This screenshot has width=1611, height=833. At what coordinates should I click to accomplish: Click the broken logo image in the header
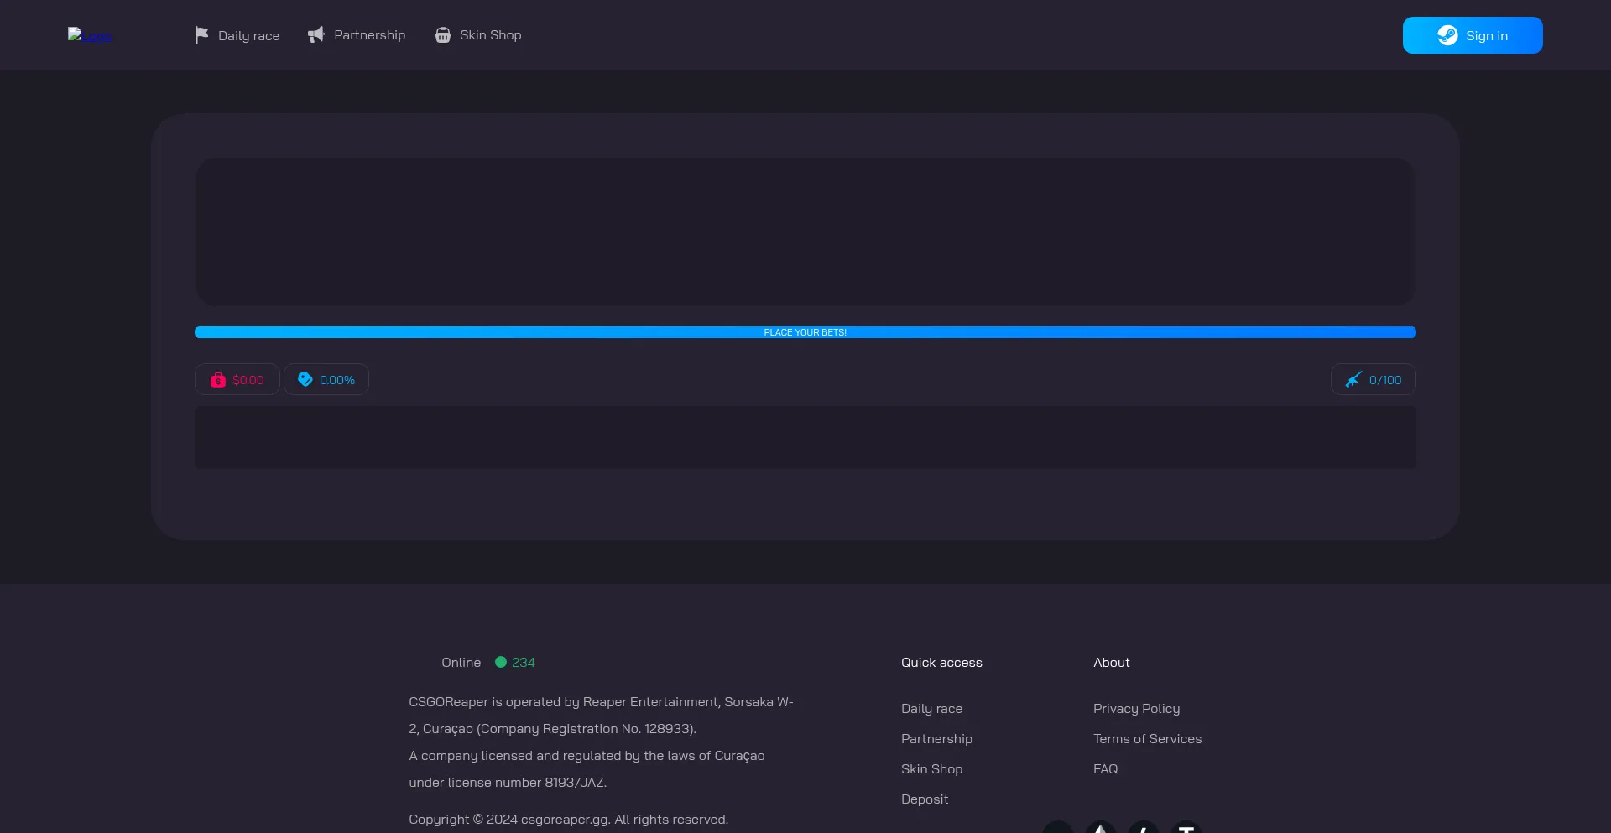click(x=90, y=35)
